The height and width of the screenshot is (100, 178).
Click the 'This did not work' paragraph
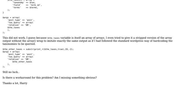coord(88,41)
